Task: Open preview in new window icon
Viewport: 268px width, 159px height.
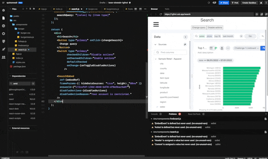Action: pos(266,14)
